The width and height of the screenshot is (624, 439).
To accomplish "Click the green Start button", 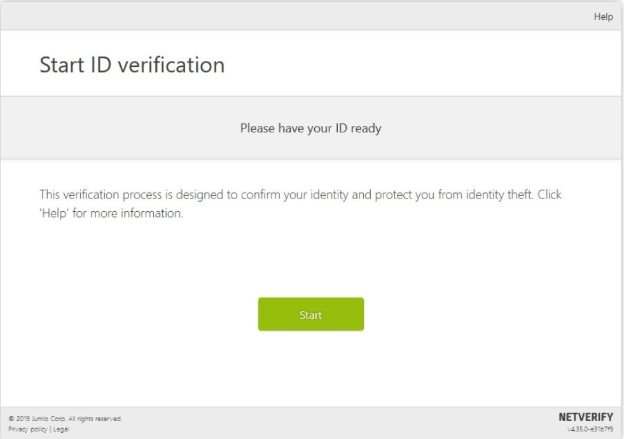I will coord(311,314).
